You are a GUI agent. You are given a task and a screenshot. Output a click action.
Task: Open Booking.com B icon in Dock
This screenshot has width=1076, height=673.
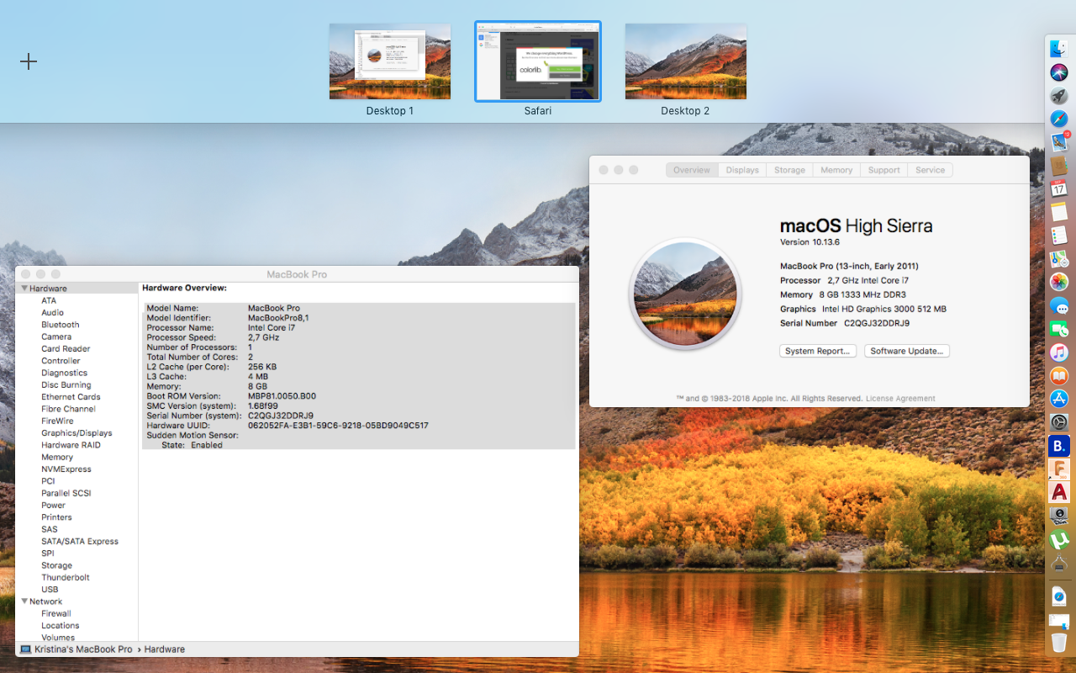pyautogui.click(x=1059, y=446)
